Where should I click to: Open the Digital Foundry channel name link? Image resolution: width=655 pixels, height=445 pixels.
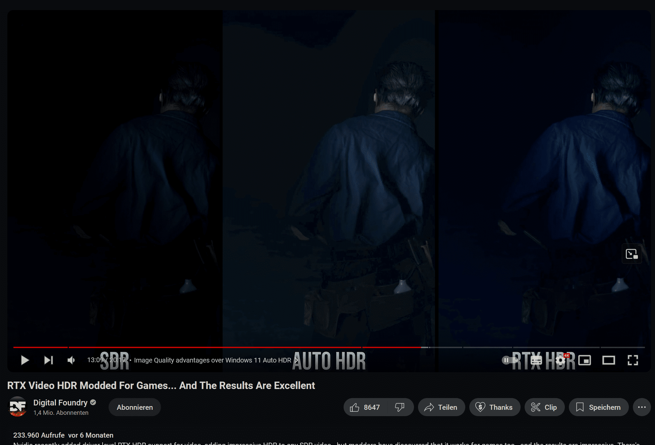pos(60,402)
